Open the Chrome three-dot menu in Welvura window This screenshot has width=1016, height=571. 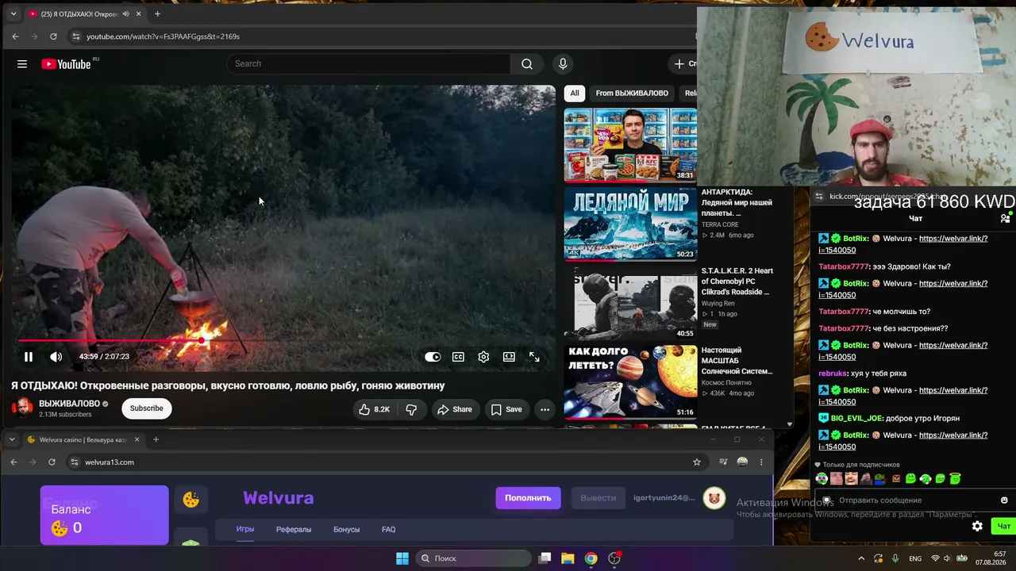click(761, 462)
